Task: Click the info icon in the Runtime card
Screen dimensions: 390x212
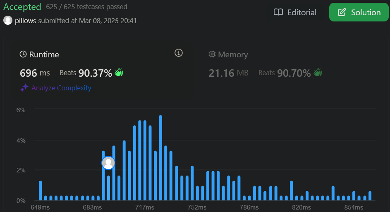Action: (179, 53)
